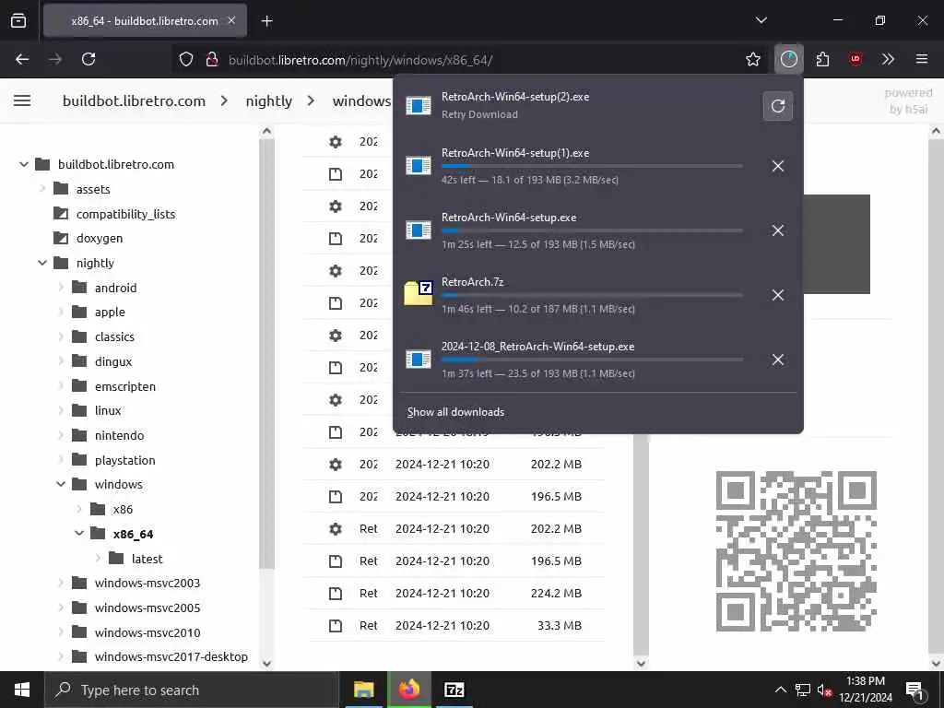List all tabs dropdown arrow
This screenshot has height=708, width=944.
pos(761,20)
